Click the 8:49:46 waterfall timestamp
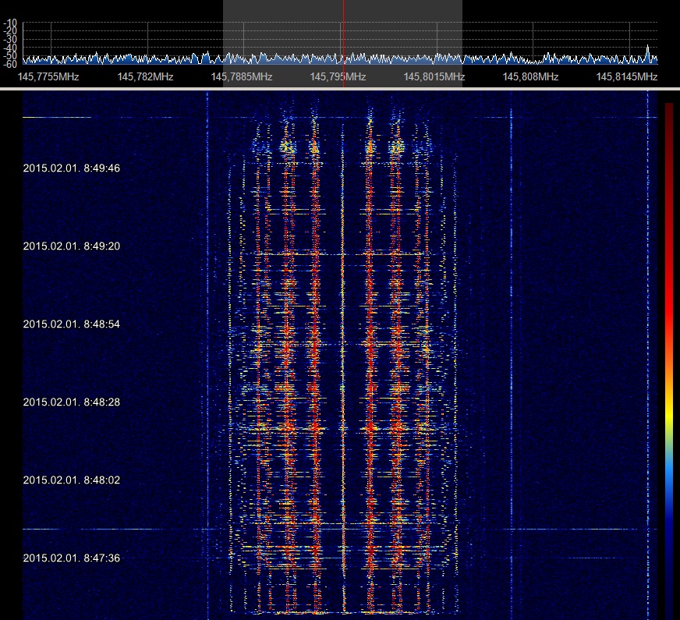This screenshot has width=680, height=620. tap(72, 168)
